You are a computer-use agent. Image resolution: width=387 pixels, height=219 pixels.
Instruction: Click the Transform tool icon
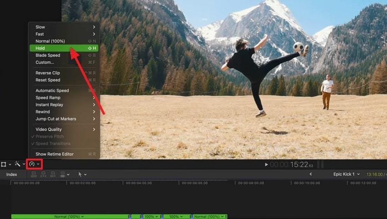(x=4, y=164)
